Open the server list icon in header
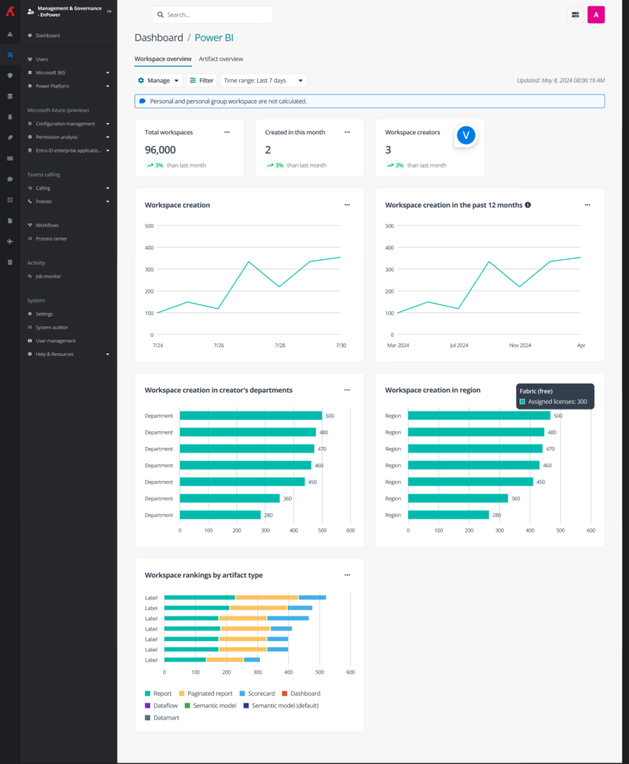Viewport: 629px width, 764px height. [x=575, y=14]
